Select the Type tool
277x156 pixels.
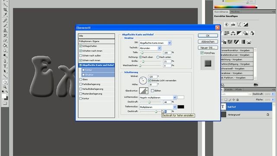click(5, 66)
